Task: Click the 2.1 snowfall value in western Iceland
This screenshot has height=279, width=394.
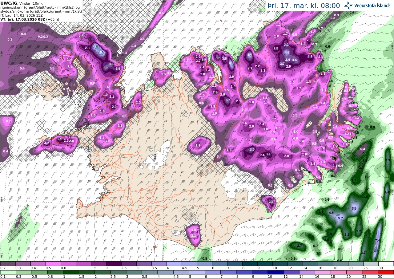Action: tap(112, 97)
